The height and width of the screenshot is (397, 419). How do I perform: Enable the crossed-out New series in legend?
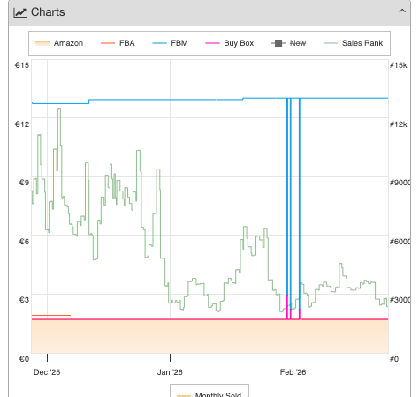coord(288,43)
